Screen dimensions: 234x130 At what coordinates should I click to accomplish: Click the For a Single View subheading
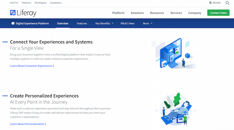pos(27,48)
